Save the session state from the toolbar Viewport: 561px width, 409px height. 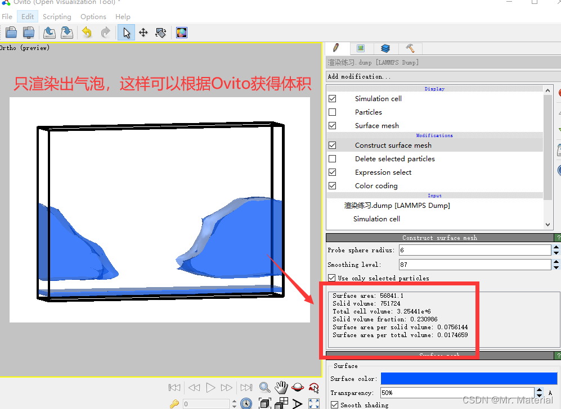click(x=67, y=33)
